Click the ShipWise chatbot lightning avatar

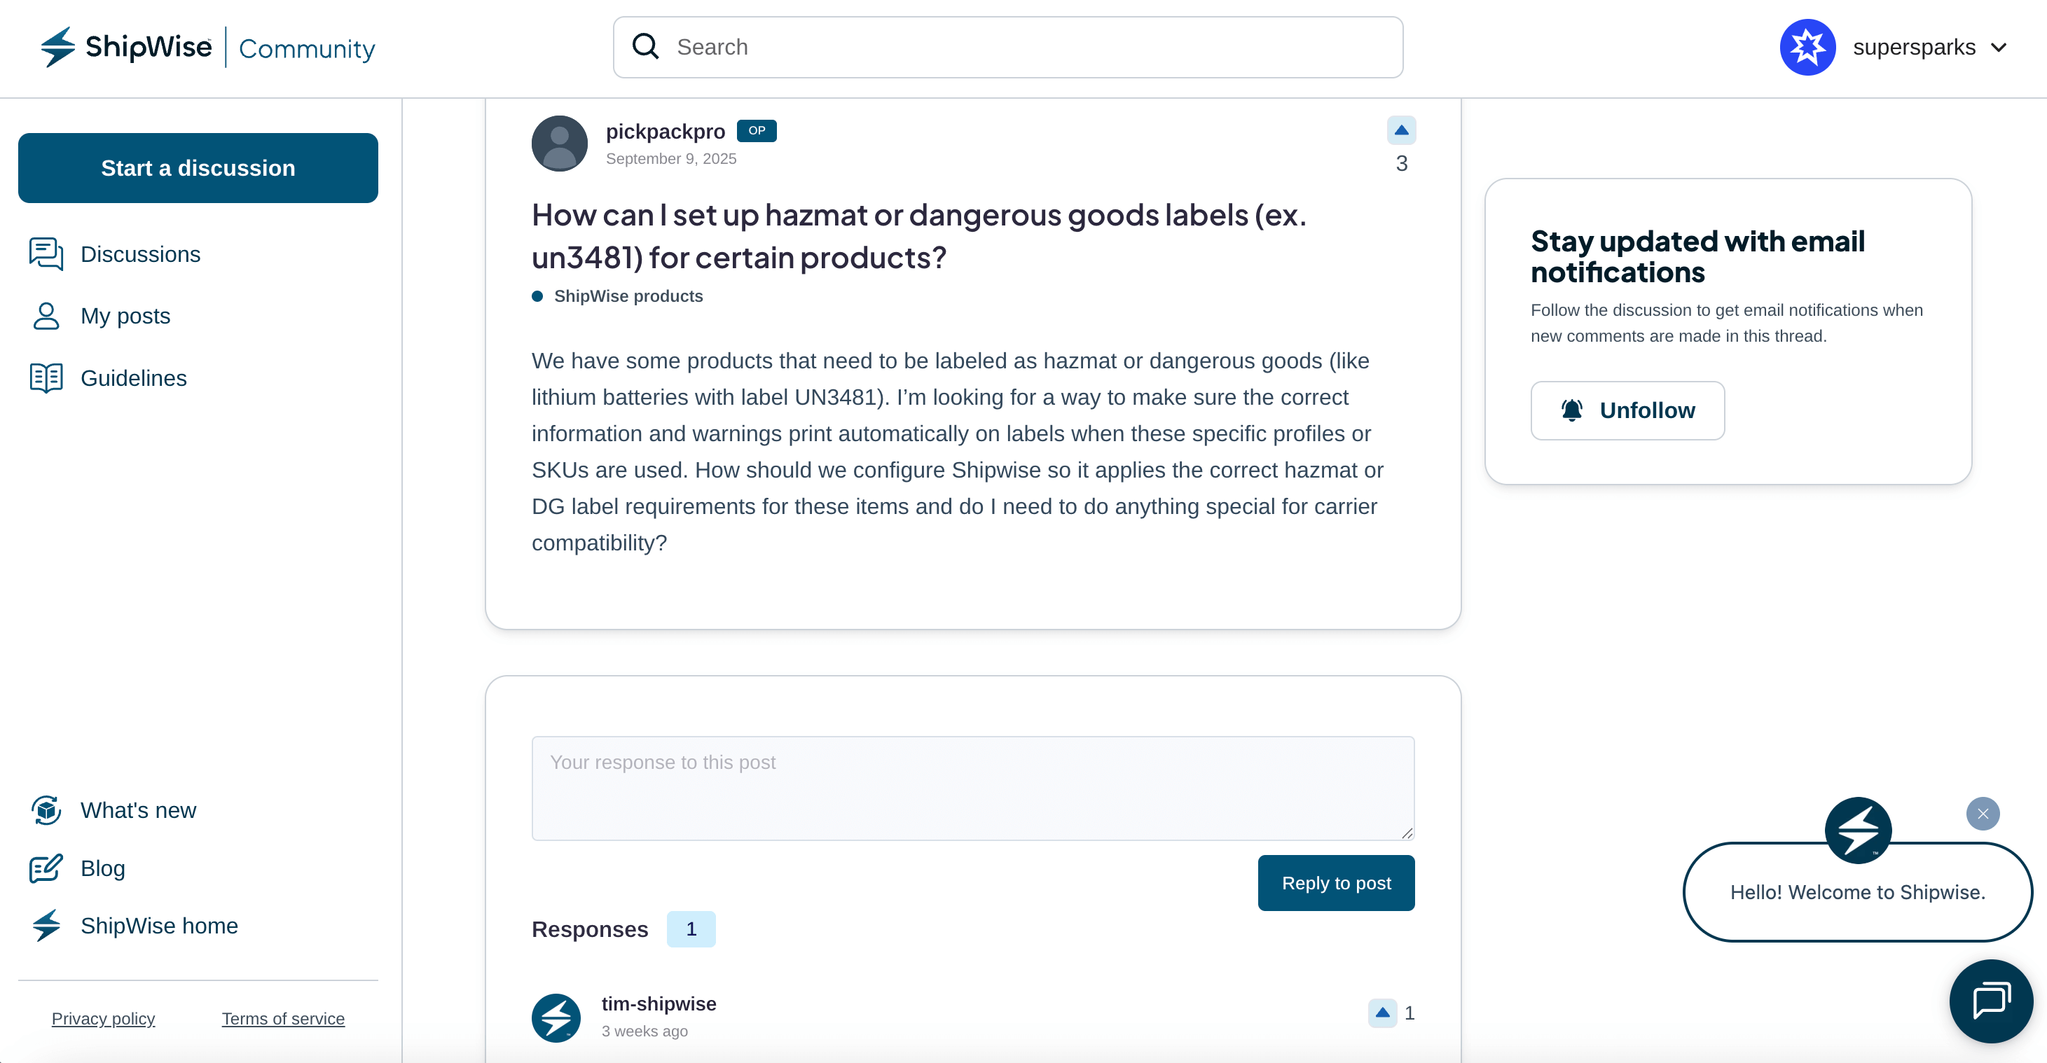pos(1858,831)
